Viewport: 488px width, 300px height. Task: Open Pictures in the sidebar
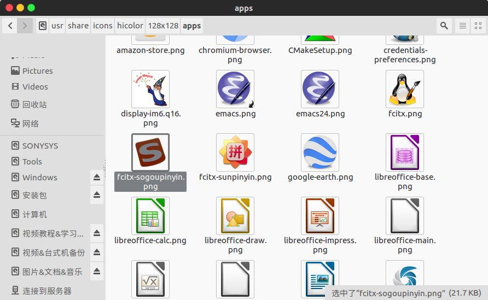(37, 71)
